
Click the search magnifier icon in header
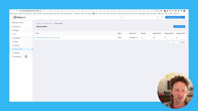[157, 17]
